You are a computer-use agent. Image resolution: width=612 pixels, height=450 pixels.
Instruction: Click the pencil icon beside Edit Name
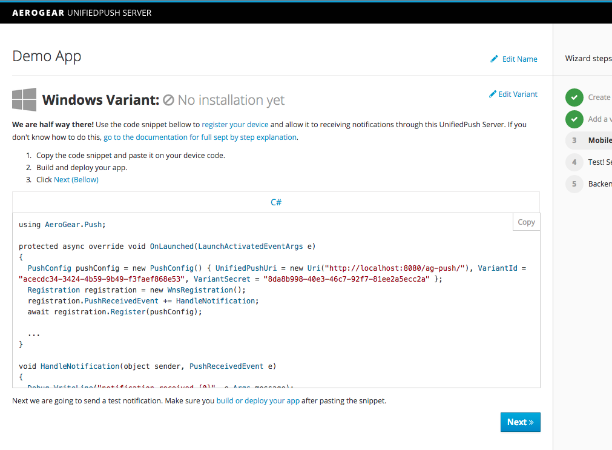pos(493,59)
